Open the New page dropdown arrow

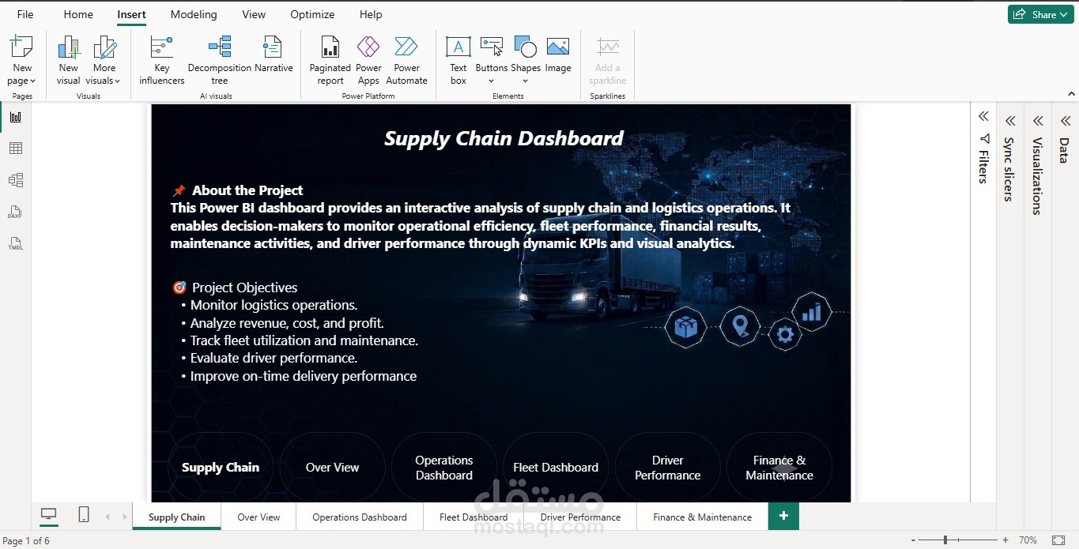click(x=32, y=81)
